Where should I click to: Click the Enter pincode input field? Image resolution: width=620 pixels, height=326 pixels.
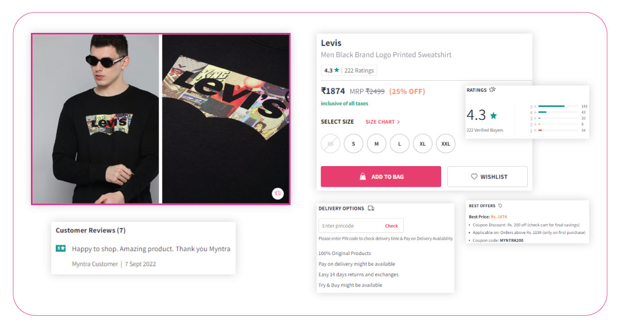(x=350, y=226)
